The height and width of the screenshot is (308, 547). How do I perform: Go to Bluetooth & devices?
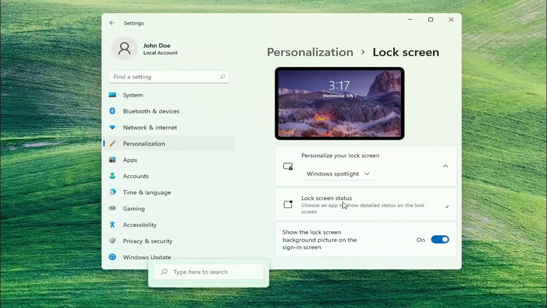tap(169, 111)
